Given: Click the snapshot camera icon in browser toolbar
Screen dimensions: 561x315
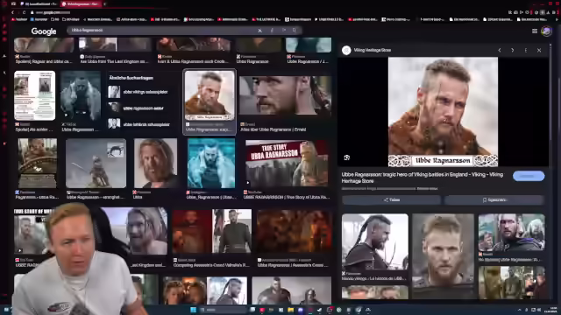Looking at the screenshot, I should 515,12.
